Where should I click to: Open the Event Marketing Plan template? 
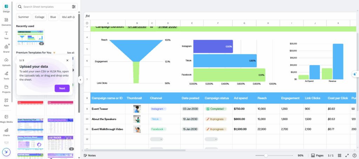click(x=31, y=126)
